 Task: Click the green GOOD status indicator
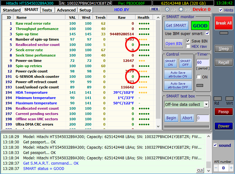200,26
